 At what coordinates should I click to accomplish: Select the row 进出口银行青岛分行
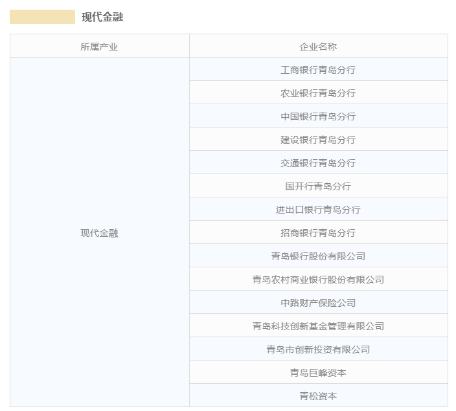tap(319, 209)
